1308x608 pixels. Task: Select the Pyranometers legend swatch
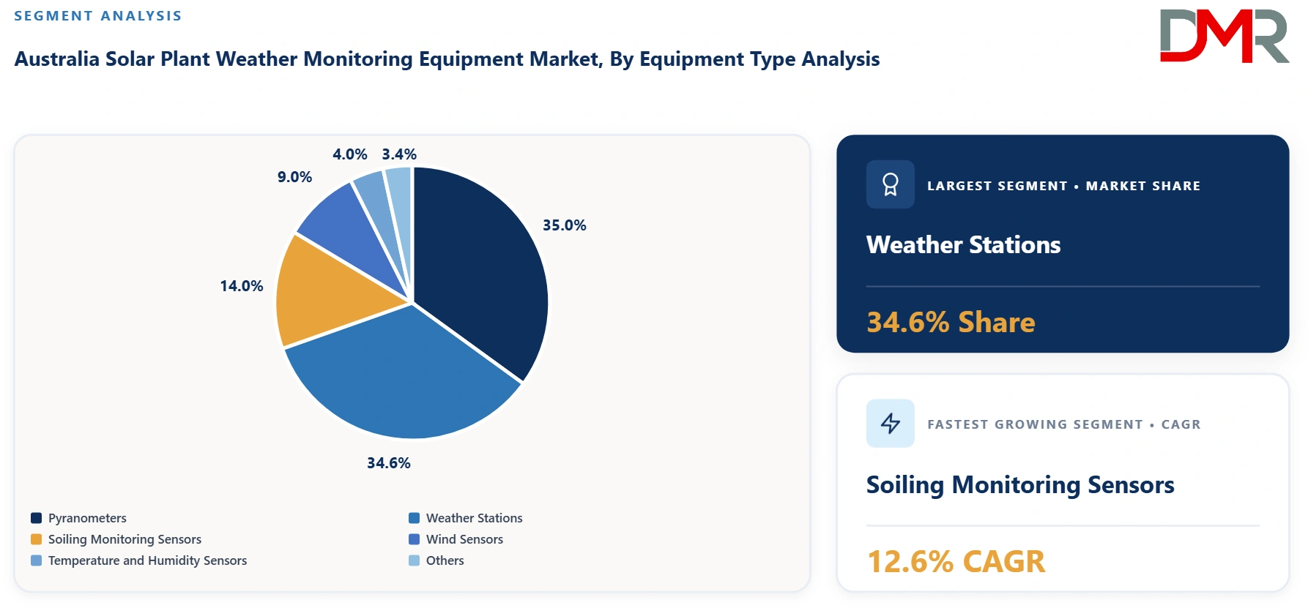tap(36, 518)
